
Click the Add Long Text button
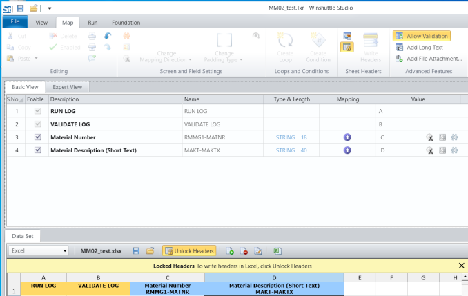[x=420, y=48]
